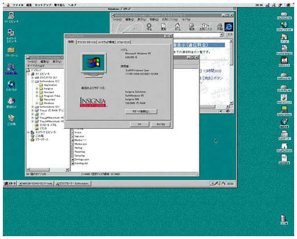Image resolution: width=297 pixels, height=239 pixels.
Task: Click the Links bar in Internet Explorer
Action: pos(230,35)
